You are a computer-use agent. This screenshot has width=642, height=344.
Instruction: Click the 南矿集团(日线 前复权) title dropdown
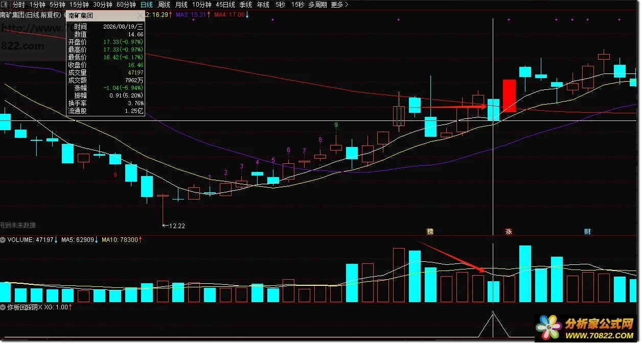coord(33,15)
